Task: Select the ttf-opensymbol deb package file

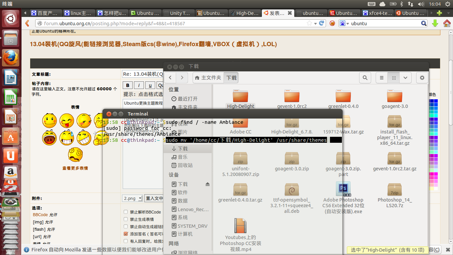Action: pos(292,190)
